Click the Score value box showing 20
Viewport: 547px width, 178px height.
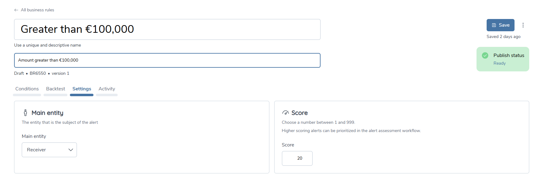pos(297,158)
